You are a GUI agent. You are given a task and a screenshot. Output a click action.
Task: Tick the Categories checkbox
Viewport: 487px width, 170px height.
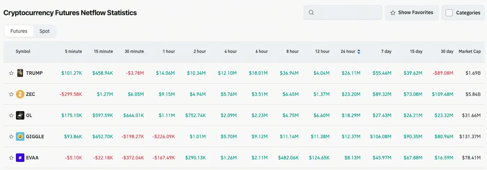[449, 13]
